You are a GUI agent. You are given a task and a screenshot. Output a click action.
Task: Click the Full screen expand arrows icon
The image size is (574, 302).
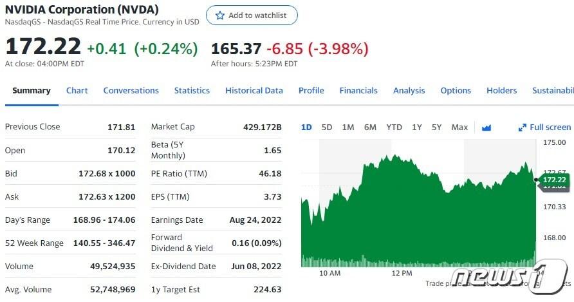[x=523, y=127]
